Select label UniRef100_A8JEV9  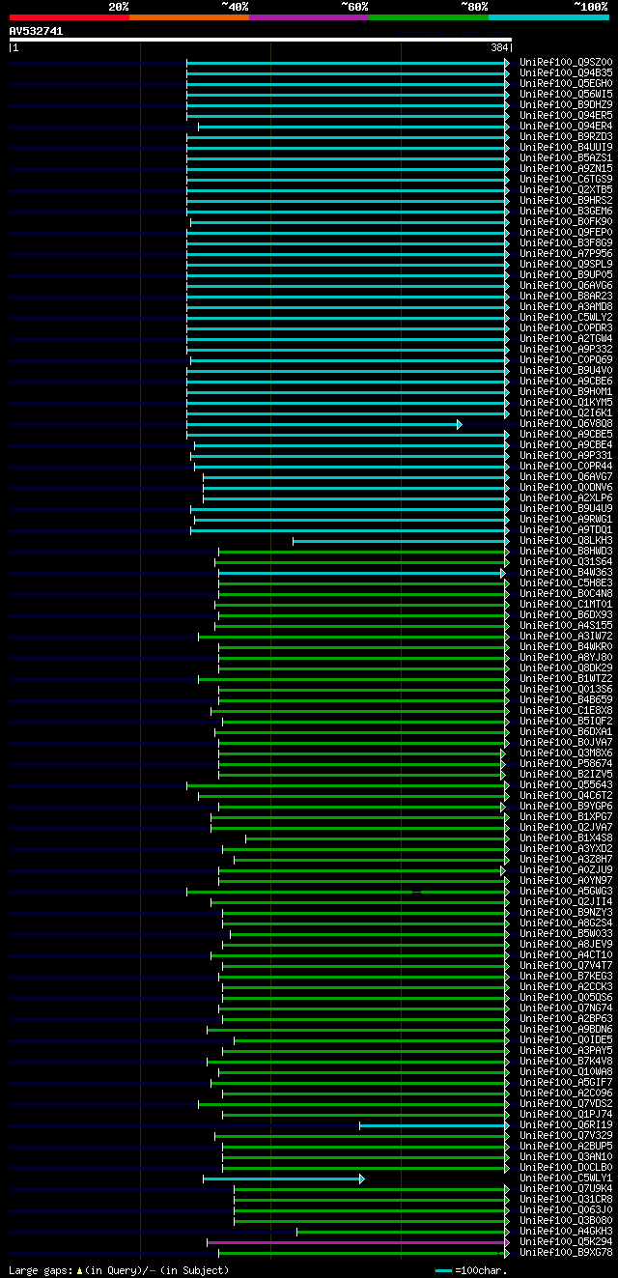pos(566,945)
